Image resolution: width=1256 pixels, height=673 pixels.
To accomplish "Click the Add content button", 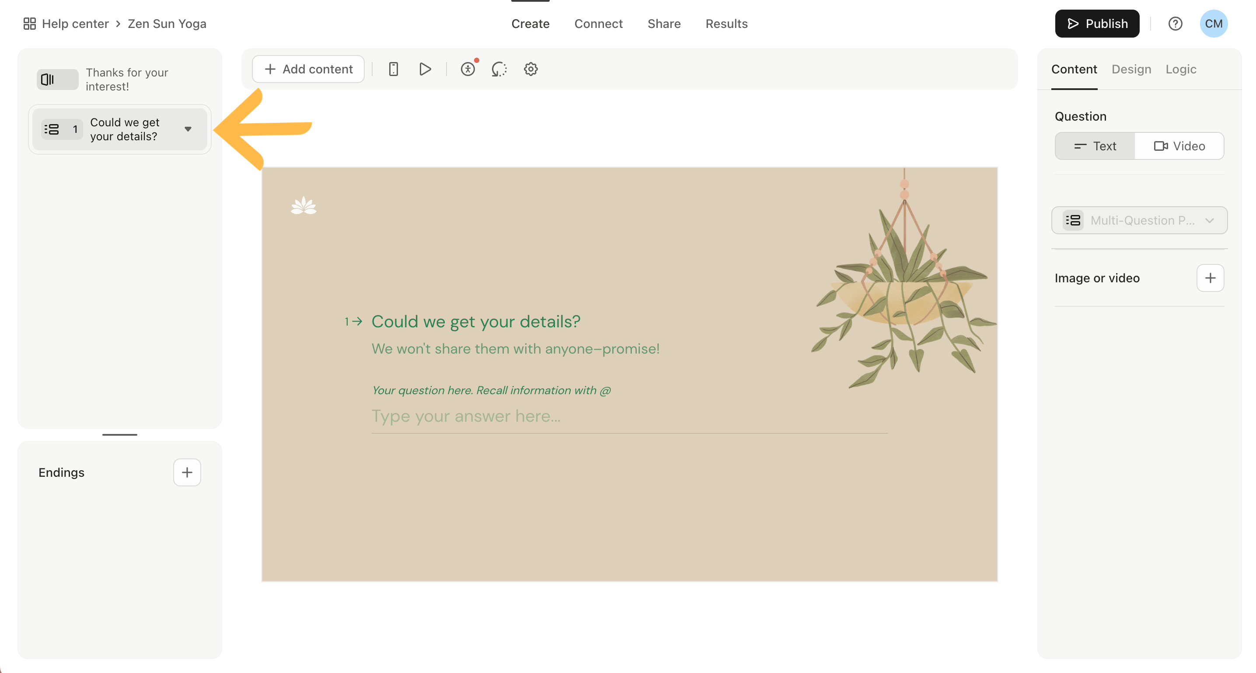I will pos(308,69).
